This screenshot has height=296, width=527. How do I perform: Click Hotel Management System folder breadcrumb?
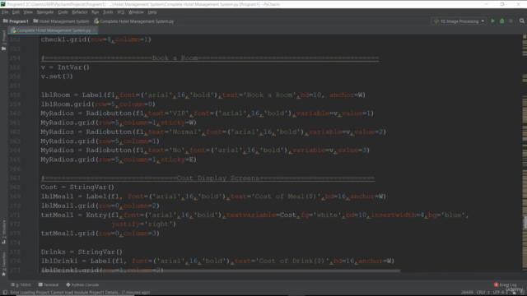click(x=61, y=21)
